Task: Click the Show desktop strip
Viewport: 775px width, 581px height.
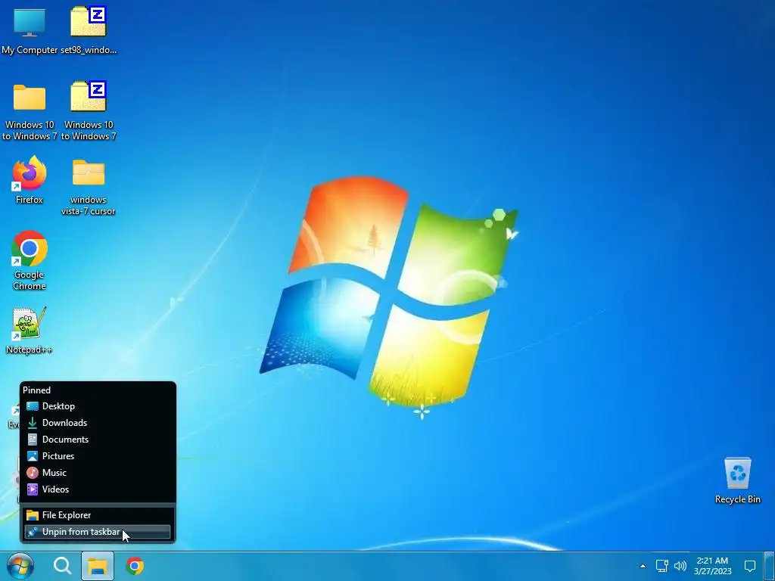Action: 769,566
